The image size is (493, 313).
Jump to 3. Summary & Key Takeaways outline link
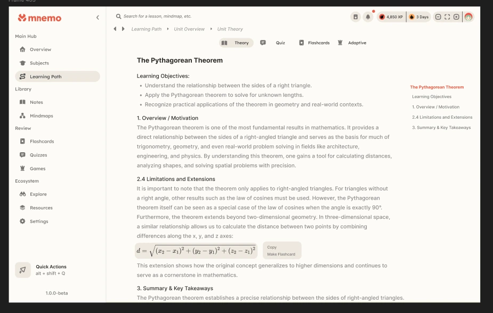pyautogui.click(x=441, y=127)
